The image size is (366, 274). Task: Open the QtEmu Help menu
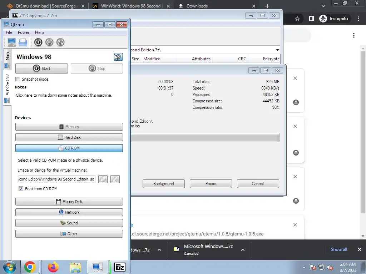39,32
